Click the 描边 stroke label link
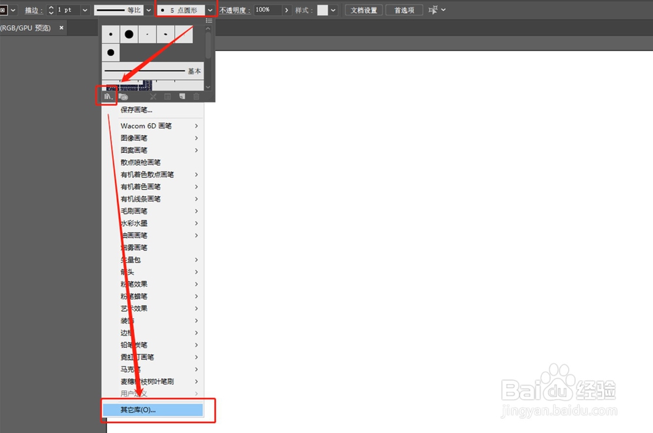Viewport: 653px width, 433px height. point(33,10)
